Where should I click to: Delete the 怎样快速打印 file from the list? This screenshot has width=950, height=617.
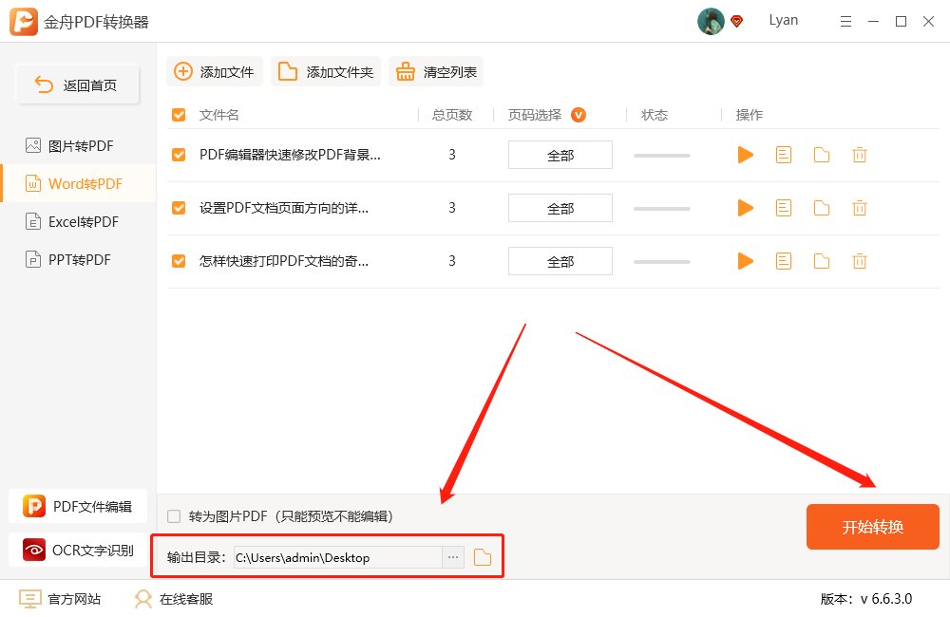(859, 260)
